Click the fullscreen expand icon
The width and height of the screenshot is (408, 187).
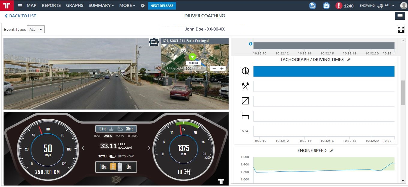(401, 29)
